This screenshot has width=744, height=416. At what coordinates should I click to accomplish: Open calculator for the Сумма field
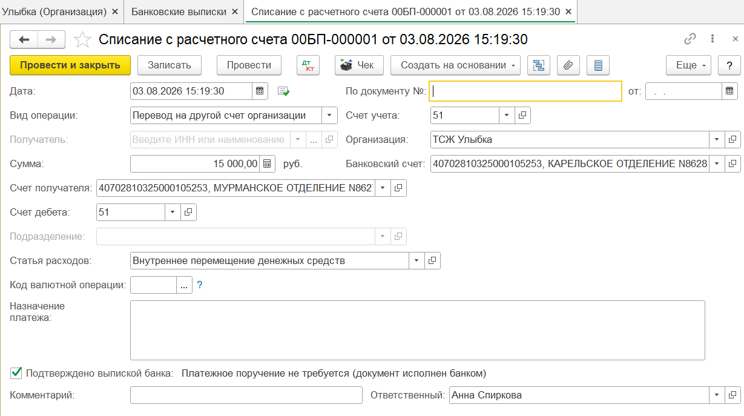[x=268, y=163]
